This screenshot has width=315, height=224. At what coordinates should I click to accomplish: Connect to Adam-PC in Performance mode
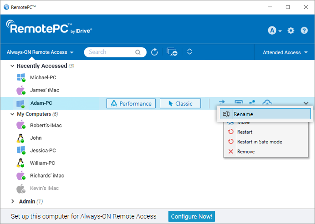coord(131,103)
